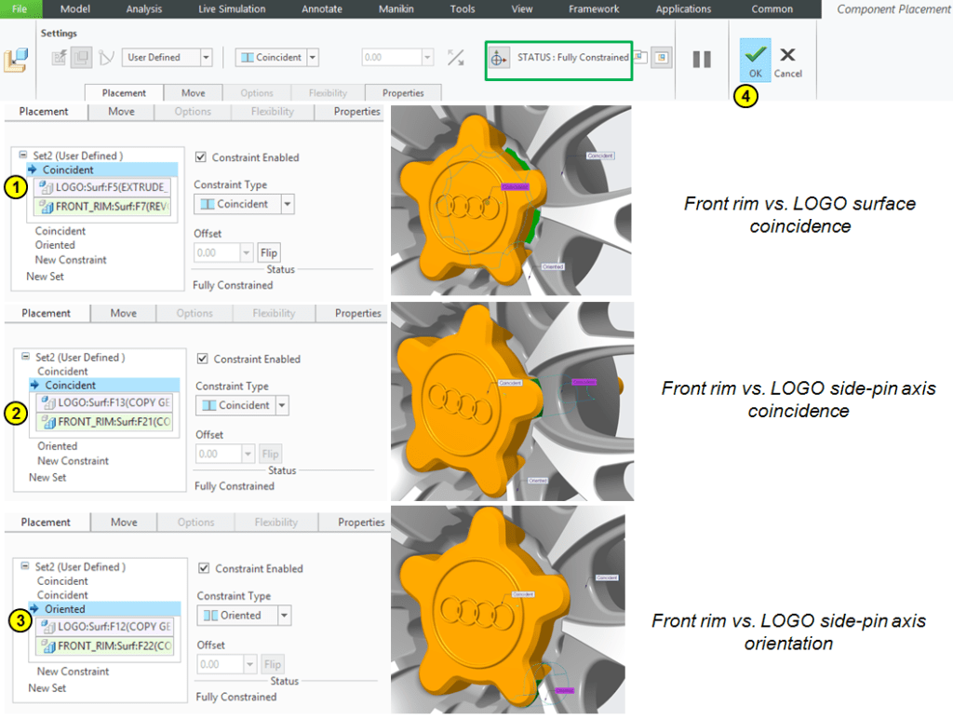Toggle Constraint Enabled checkbox in second panel
The image size is (953, 720).
(x=204, y=359)
